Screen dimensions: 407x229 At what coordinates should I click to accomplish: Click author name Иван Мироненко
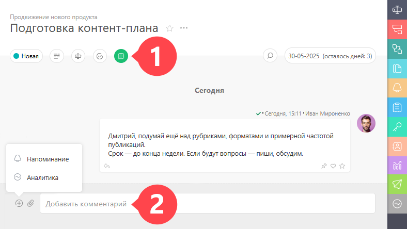(x=327, y=113)
